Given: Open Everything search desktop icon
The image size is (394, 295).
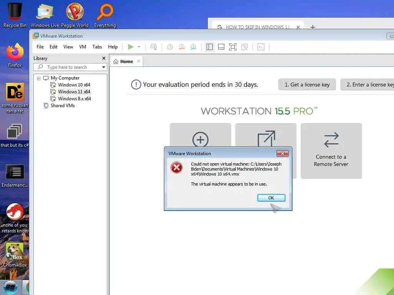Looking at the screenshot, I should (105, 15).
